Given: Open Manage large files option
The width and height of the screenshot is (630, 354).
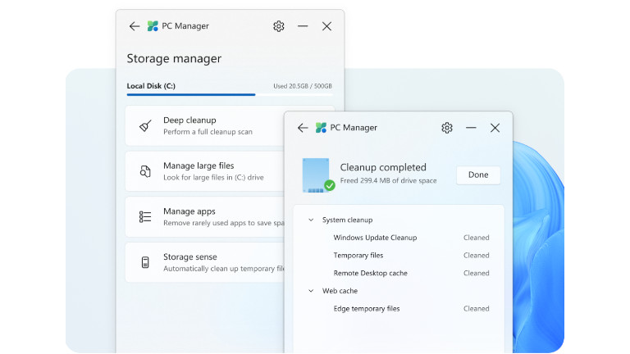Looking at the screenshot, I should point(205,171).
